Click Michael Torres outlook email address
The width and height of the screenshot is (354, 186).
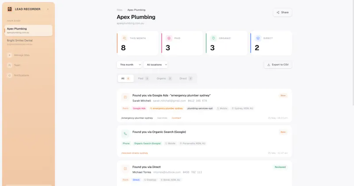(x=167, y=172)
